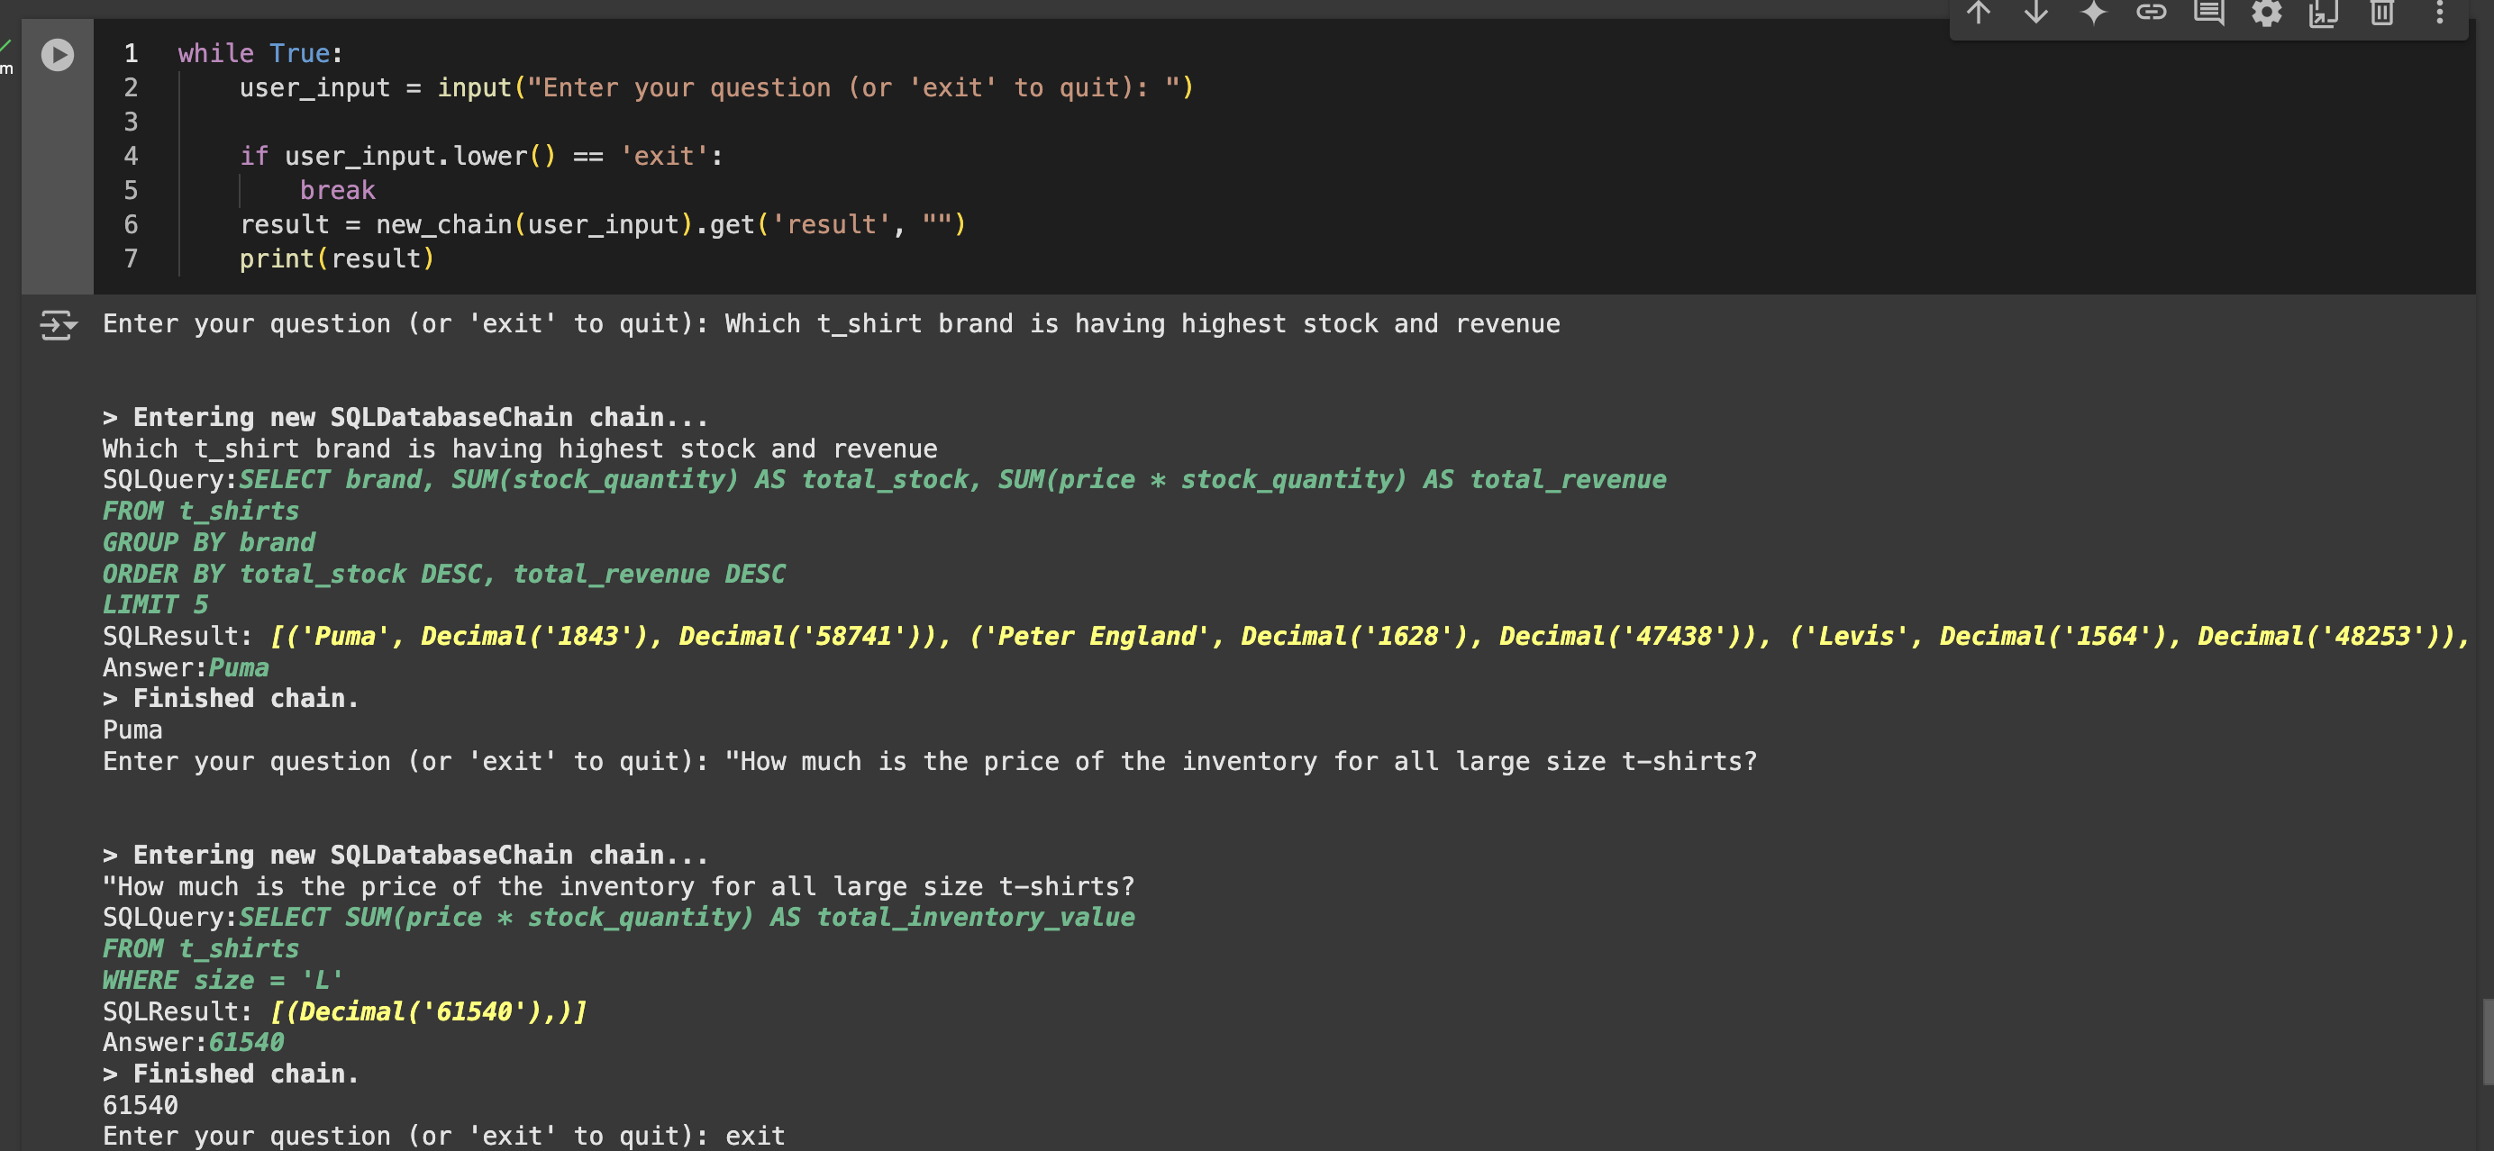
Task: Click the 'break' keyword on line 5
Action: 337,191
